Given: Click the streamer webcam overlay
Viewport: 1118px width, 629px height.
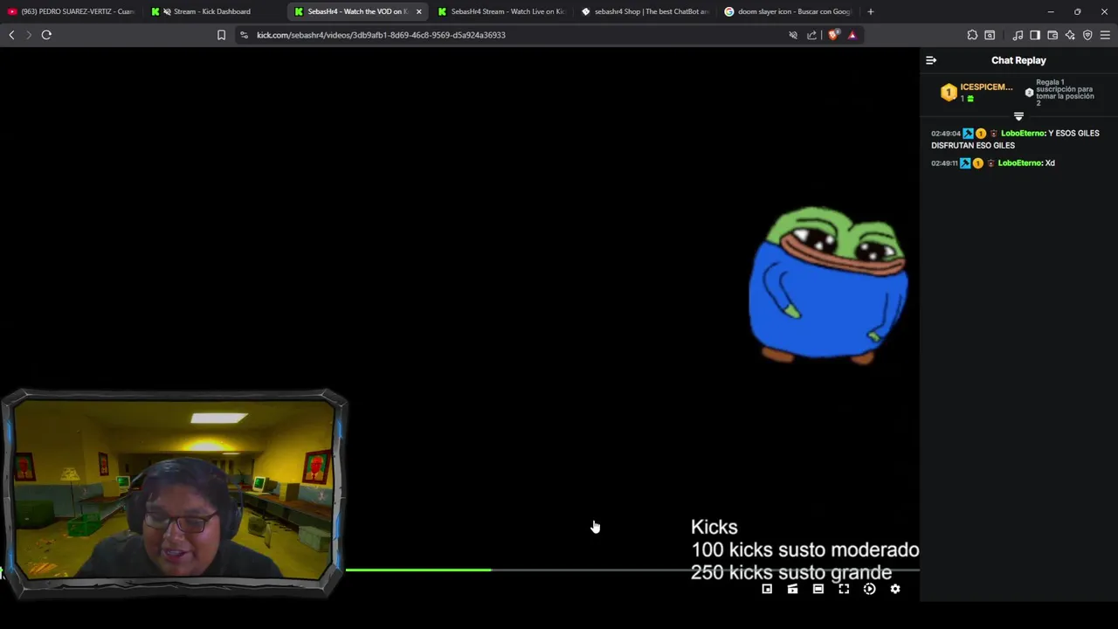Looking at the screenshot, I should [175, 494].
